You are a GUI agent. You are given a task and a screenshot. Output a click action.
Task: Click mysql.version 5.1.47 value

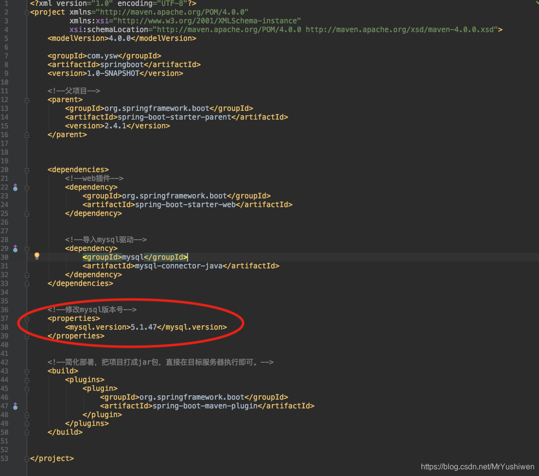(144, 327)
